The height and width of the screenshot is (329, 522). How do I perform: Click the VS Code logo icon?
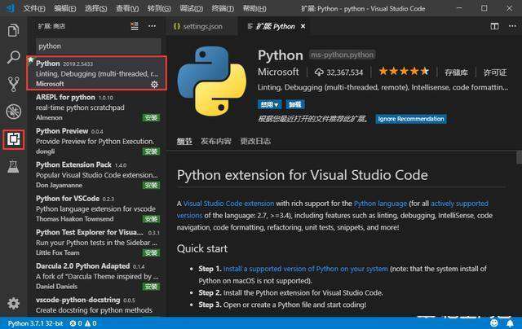pos(11,8)
